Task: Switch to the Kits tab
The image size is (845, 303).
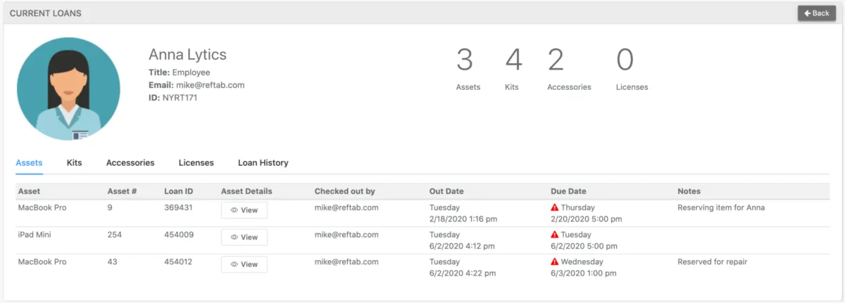Action: [x=74, y=163]
